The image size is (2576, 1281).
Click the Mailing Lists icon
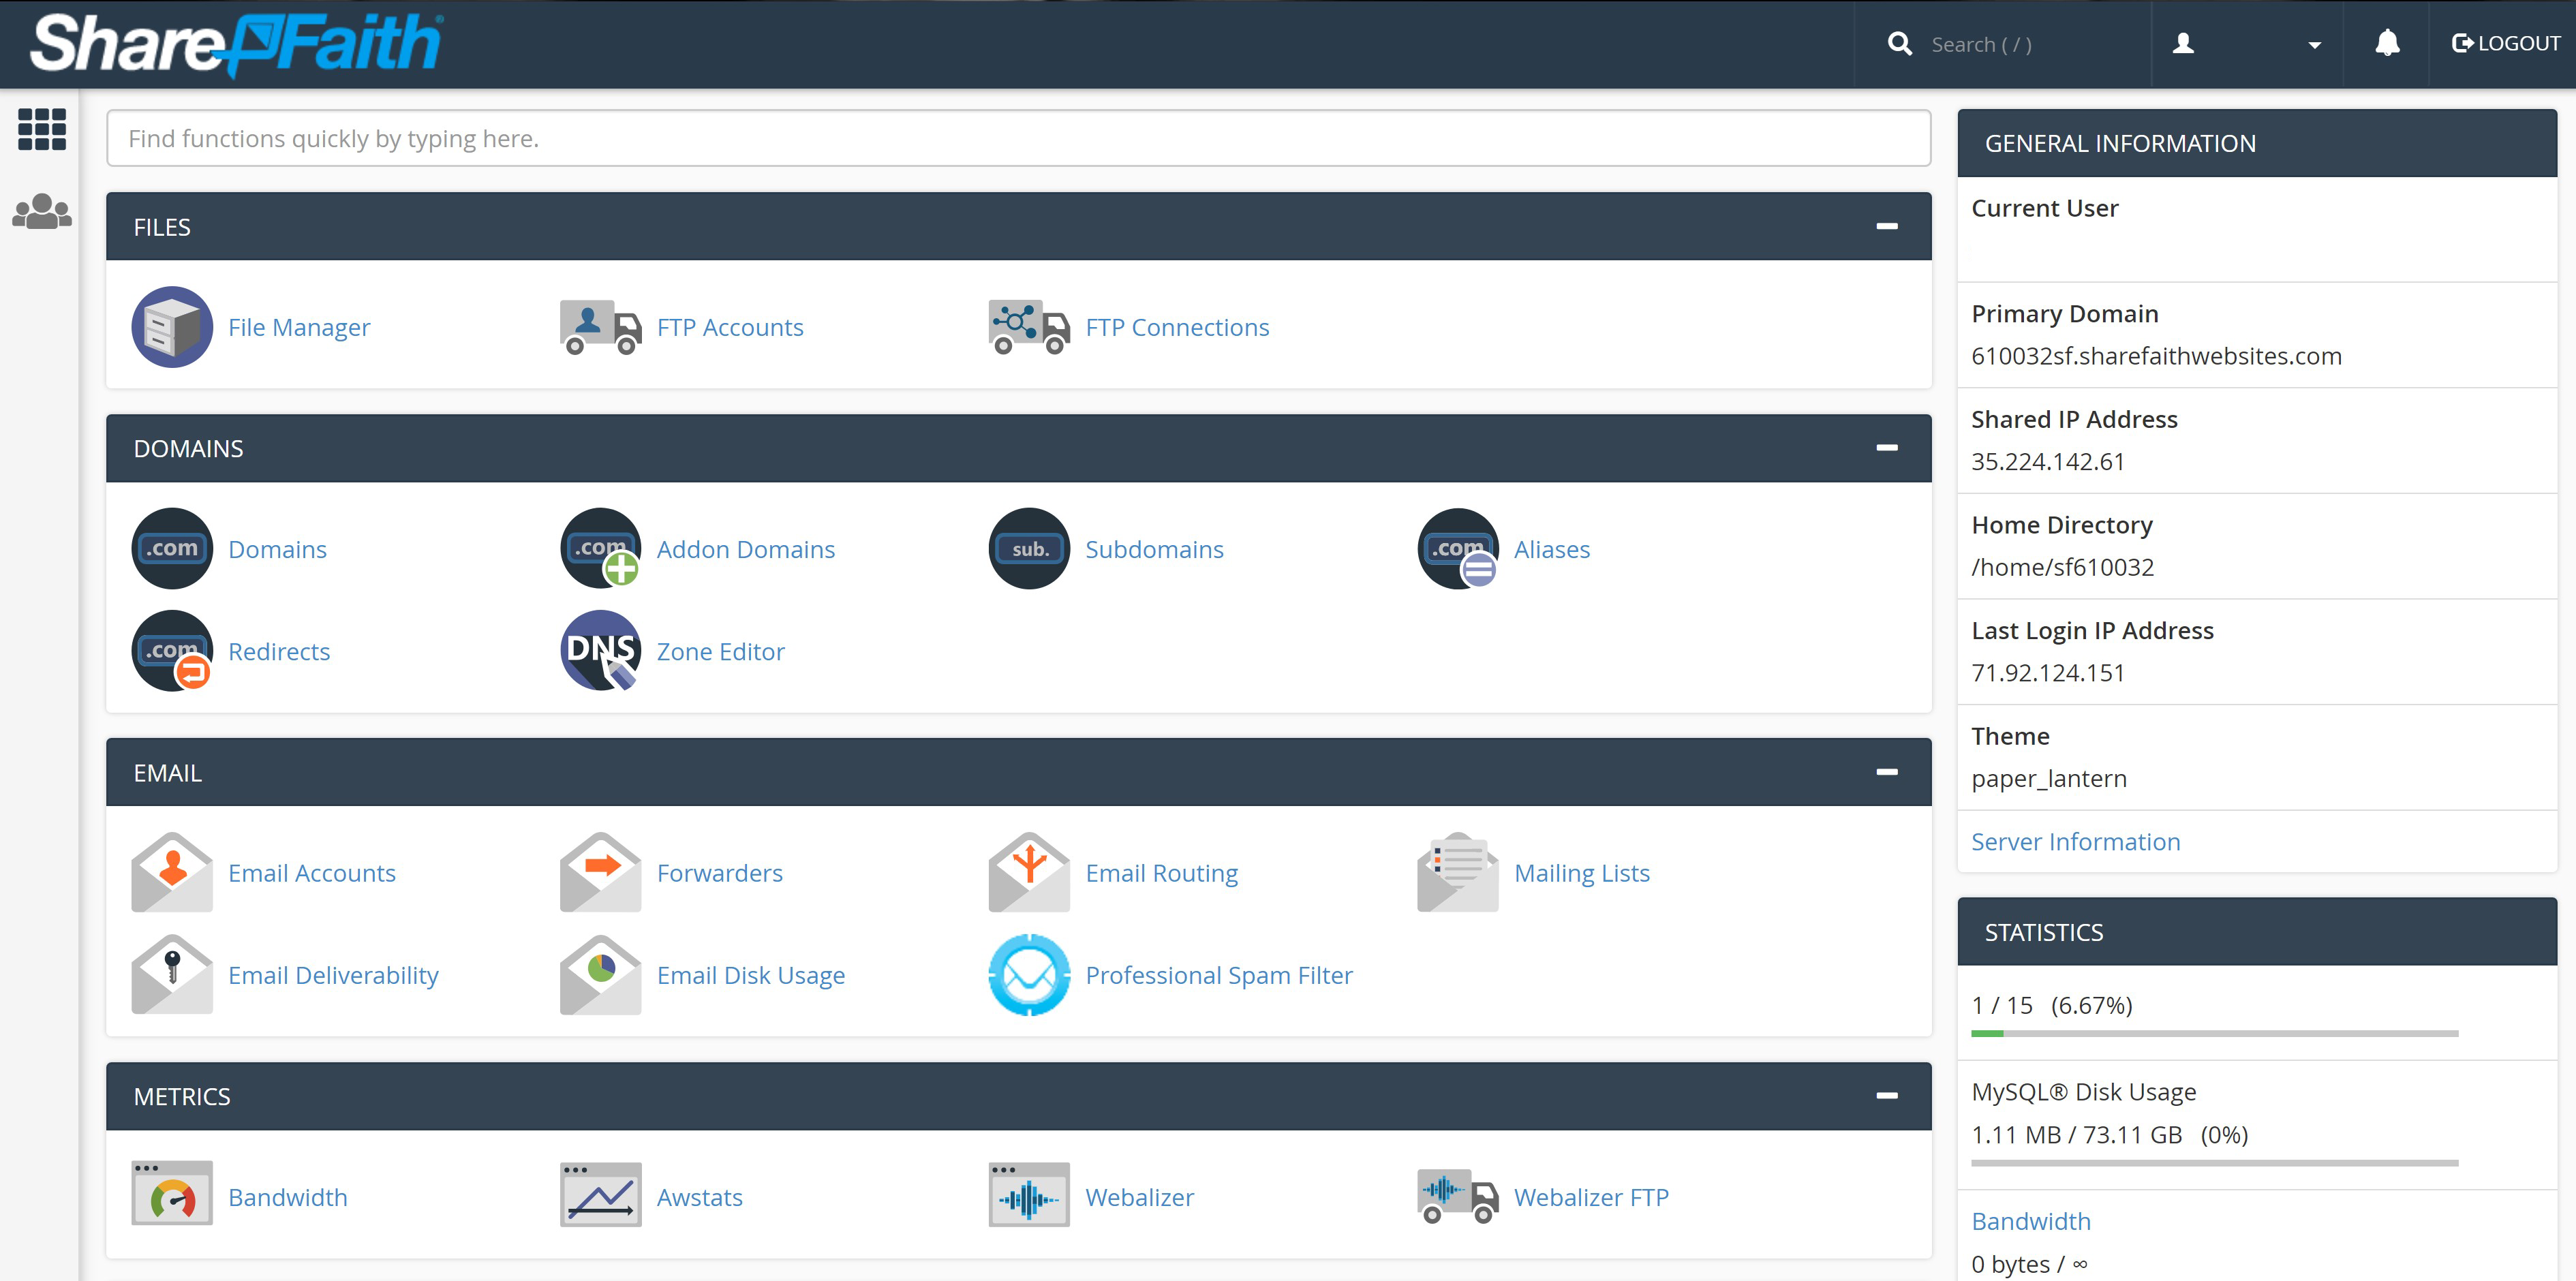[x=1458, y=873]
